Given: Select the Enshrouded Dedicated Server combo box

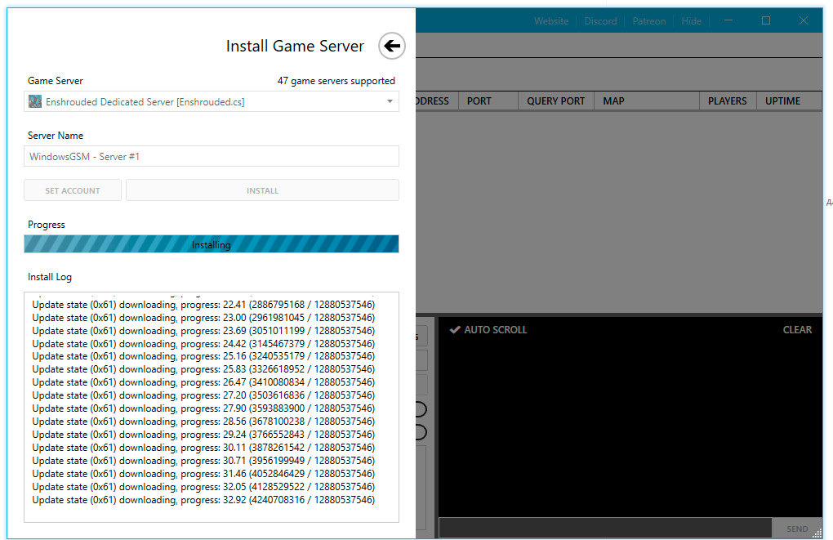Looking at the screenshot, I should point(211,101).
